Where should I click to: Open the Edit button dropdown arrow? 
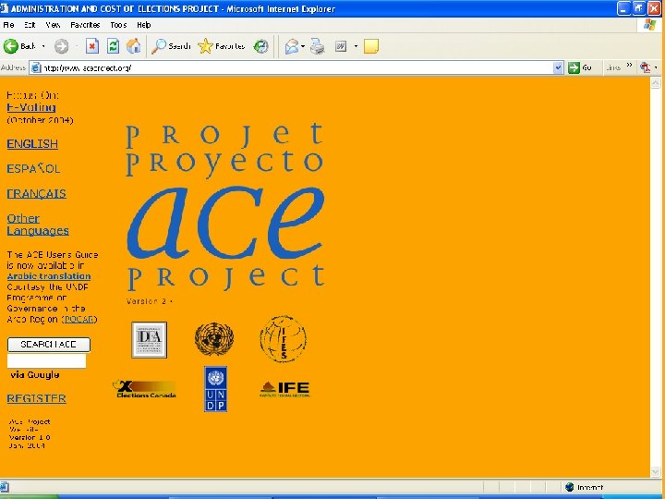click(356, 46)
